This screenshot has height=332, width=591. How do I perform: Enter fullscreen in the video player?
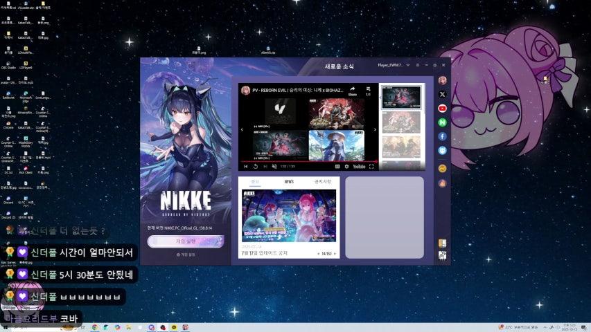point(371,167)
